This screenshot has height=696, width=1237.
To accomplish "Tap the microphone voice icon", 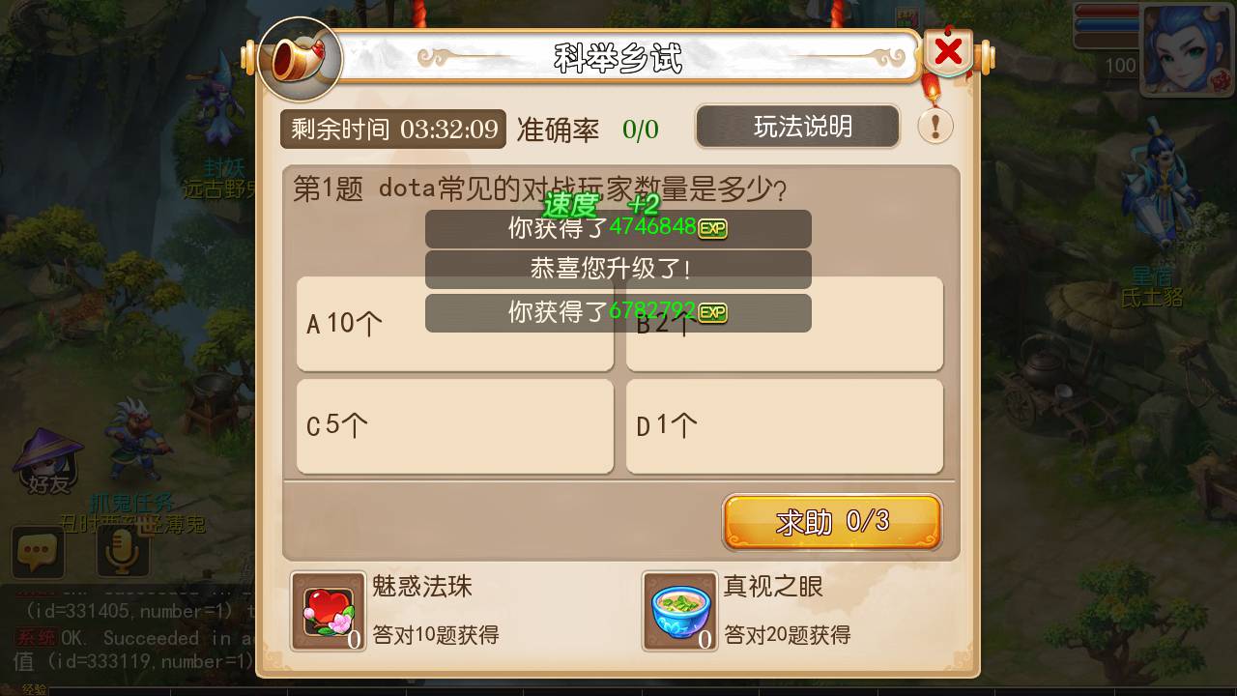I will (x=123, y=553).
